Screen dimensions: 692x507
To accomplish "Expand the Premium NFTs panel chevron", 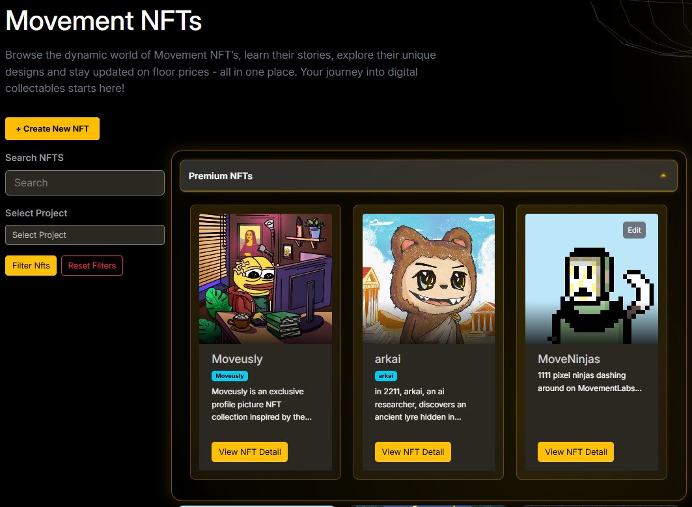I will coord(663,175).
